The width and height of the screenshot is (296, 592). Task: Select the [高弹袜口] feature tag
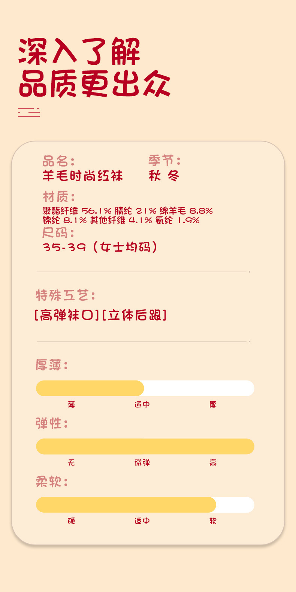67,315
